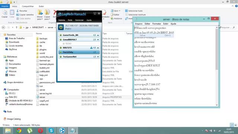
Task: Switch to the Exibir ribbon tab in Explorer
Action: click(x=41, y=6)
